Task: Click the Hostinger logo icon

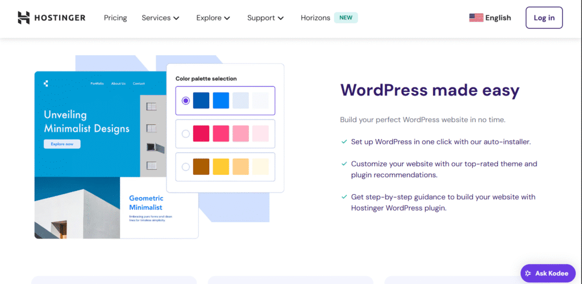Action: point(23,18)
